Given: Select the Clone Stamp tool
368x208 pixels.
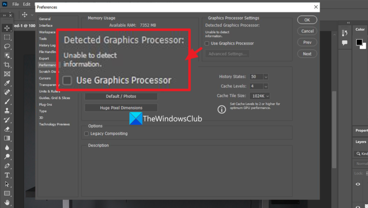Looking at the screenshot, I should [7, 110].
